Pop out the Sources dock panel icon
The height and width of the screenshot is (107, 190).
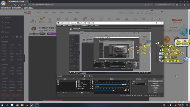click(92, 79)
